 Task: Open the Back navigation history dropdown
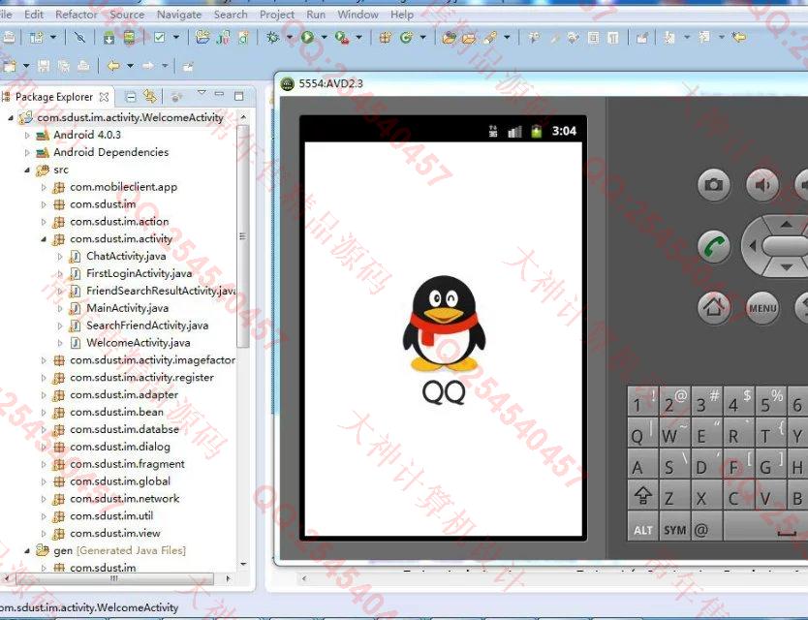click(x=131, y=66)
